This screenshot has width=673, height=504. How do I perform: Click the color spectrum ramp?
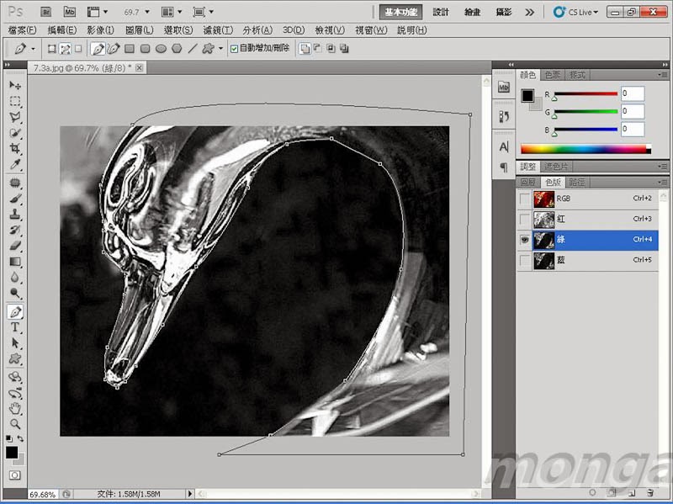point(586,149)
